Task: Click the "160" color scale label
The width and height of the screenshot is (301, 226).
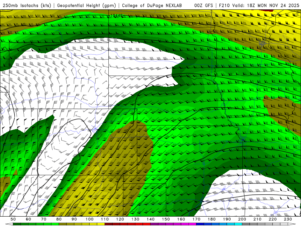Action: point(181,219)
